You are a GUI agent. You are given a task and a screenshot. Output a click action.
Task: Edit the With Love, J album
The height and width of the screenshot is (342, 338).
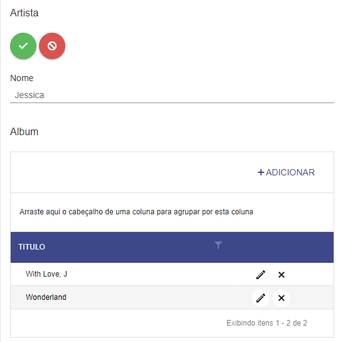coord(261,275)
